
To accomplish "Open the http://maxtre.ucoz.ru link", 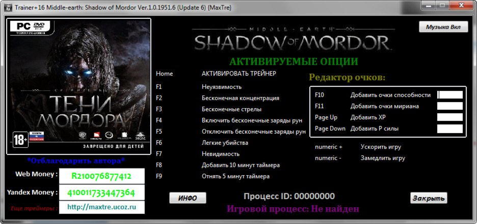I will click(101, 207).
